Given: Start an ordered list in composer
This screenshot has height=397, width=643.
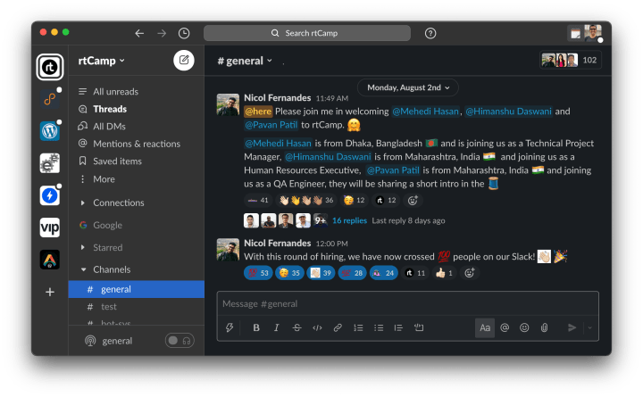Looking at the screenshot, I should (x=358, y=327).
